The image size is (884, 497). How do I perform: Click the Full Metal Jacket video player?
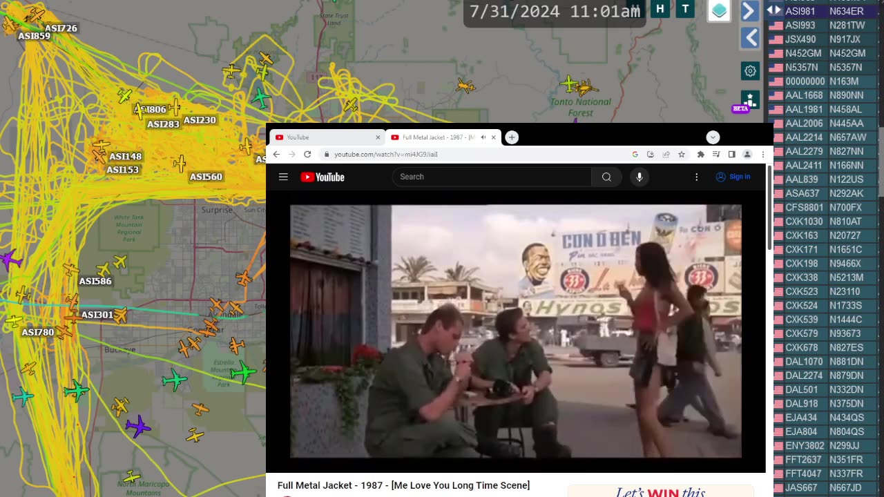pos(516,331)
